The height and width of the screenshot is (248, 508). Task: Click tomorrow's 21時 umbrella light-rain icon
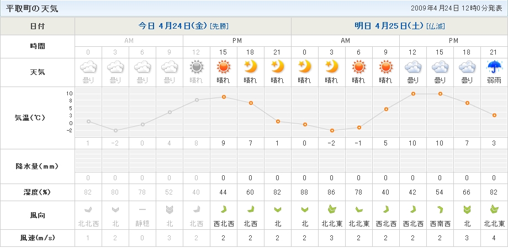494,67
